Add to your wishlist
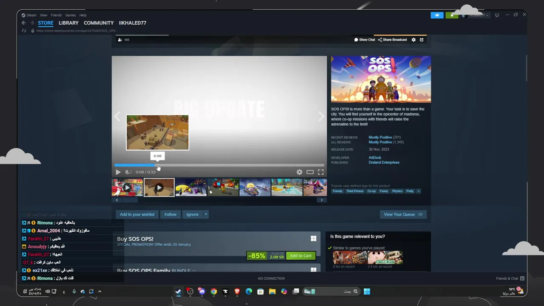 (x=137, y=215)
